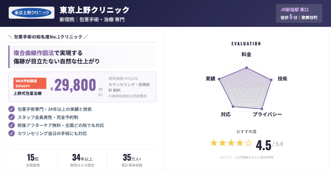Image resolution: width=331 pixels, height=173 pixels.
Task: Click the 15院 全国展開 statistic
Action: pos(33,160)
